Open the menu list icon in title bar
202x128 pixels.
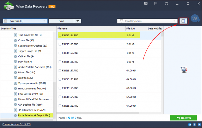click(x=166, y=4)
